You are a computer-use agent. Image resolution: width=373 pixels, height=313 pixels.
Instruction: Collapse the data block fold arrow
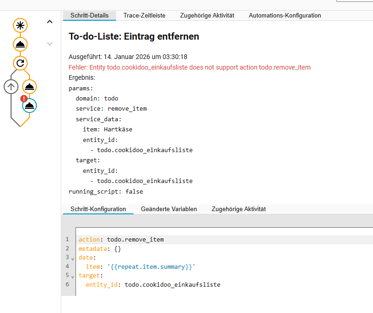pos(72,258)
